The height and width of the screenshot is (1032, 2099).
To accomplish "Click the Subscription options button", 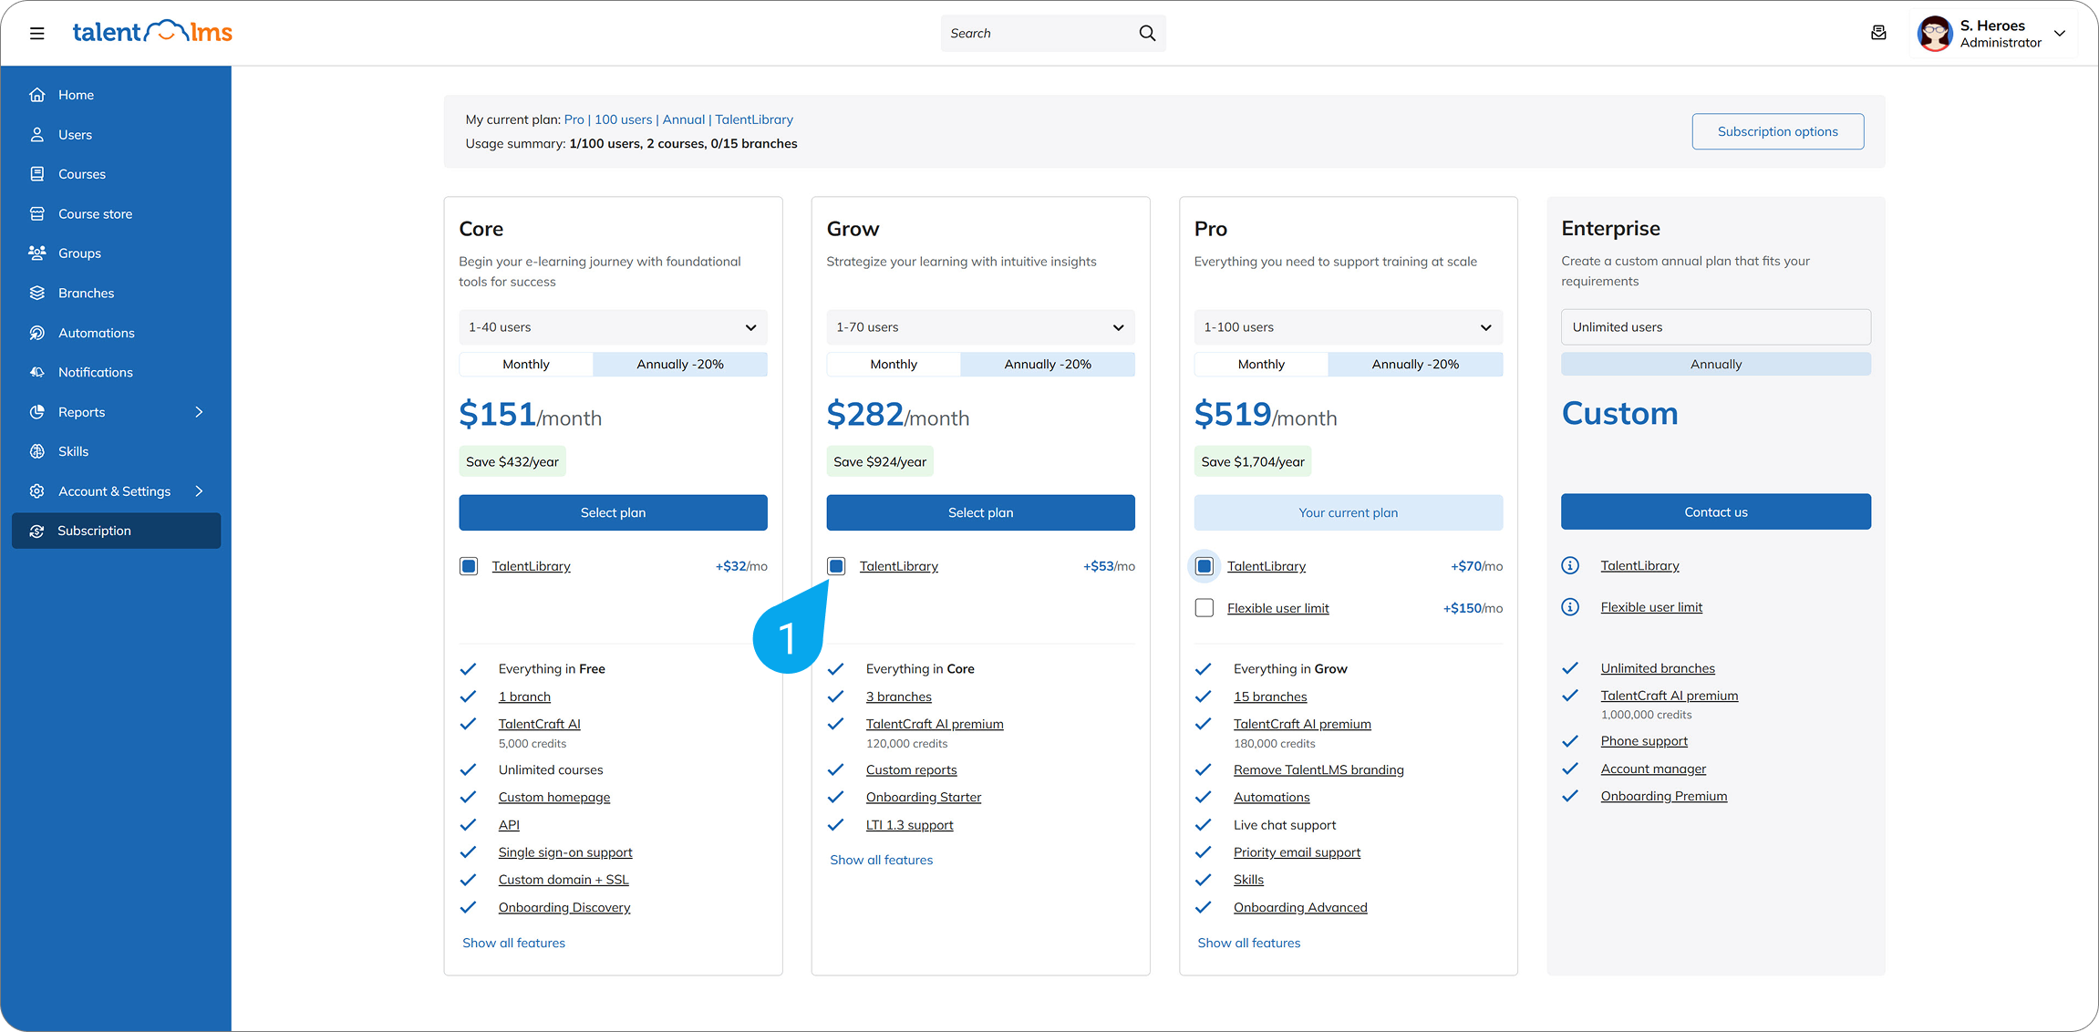I will tap(1777, 131).
